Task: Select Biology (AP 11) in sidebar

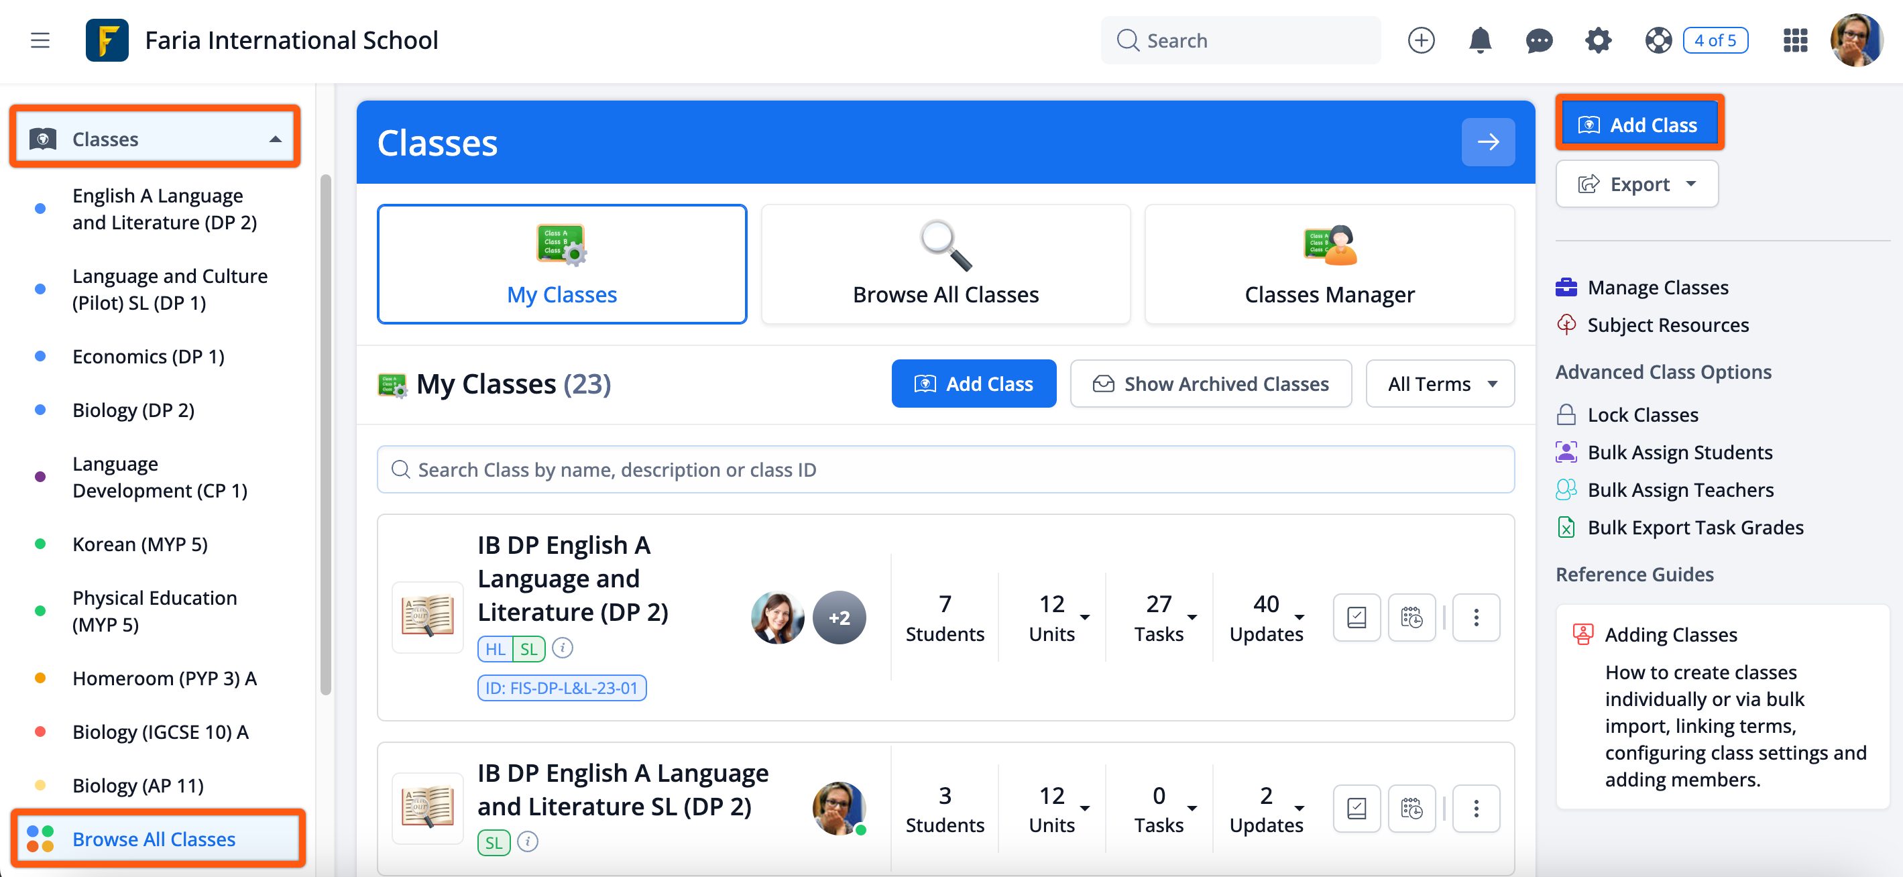Action: (137, 784)
